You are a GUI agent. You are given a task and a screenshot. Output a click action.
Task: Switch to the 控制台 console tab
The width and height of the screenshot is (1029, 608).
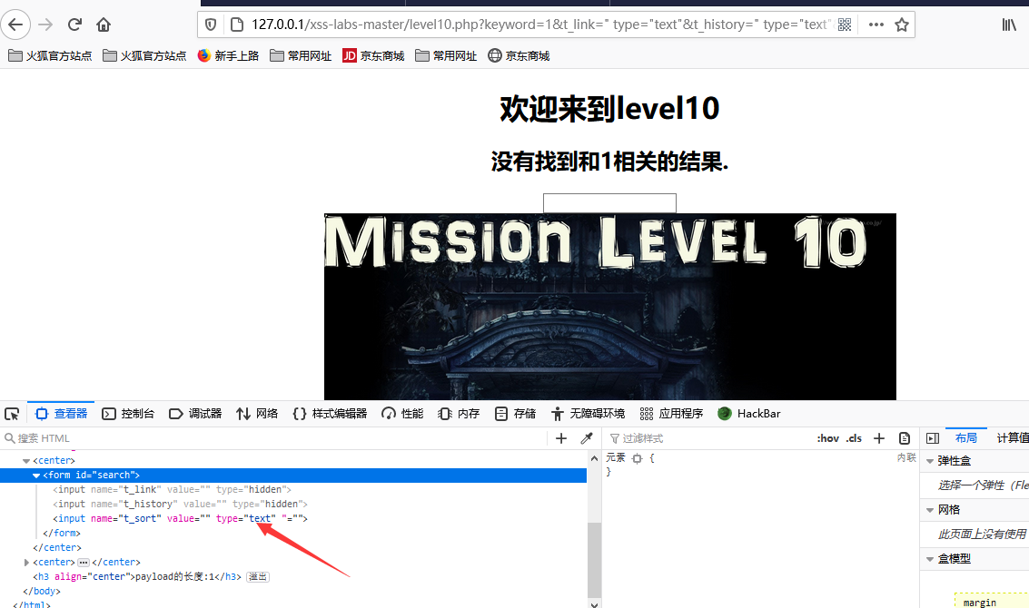pyautogui.click(x=128, y=414)
